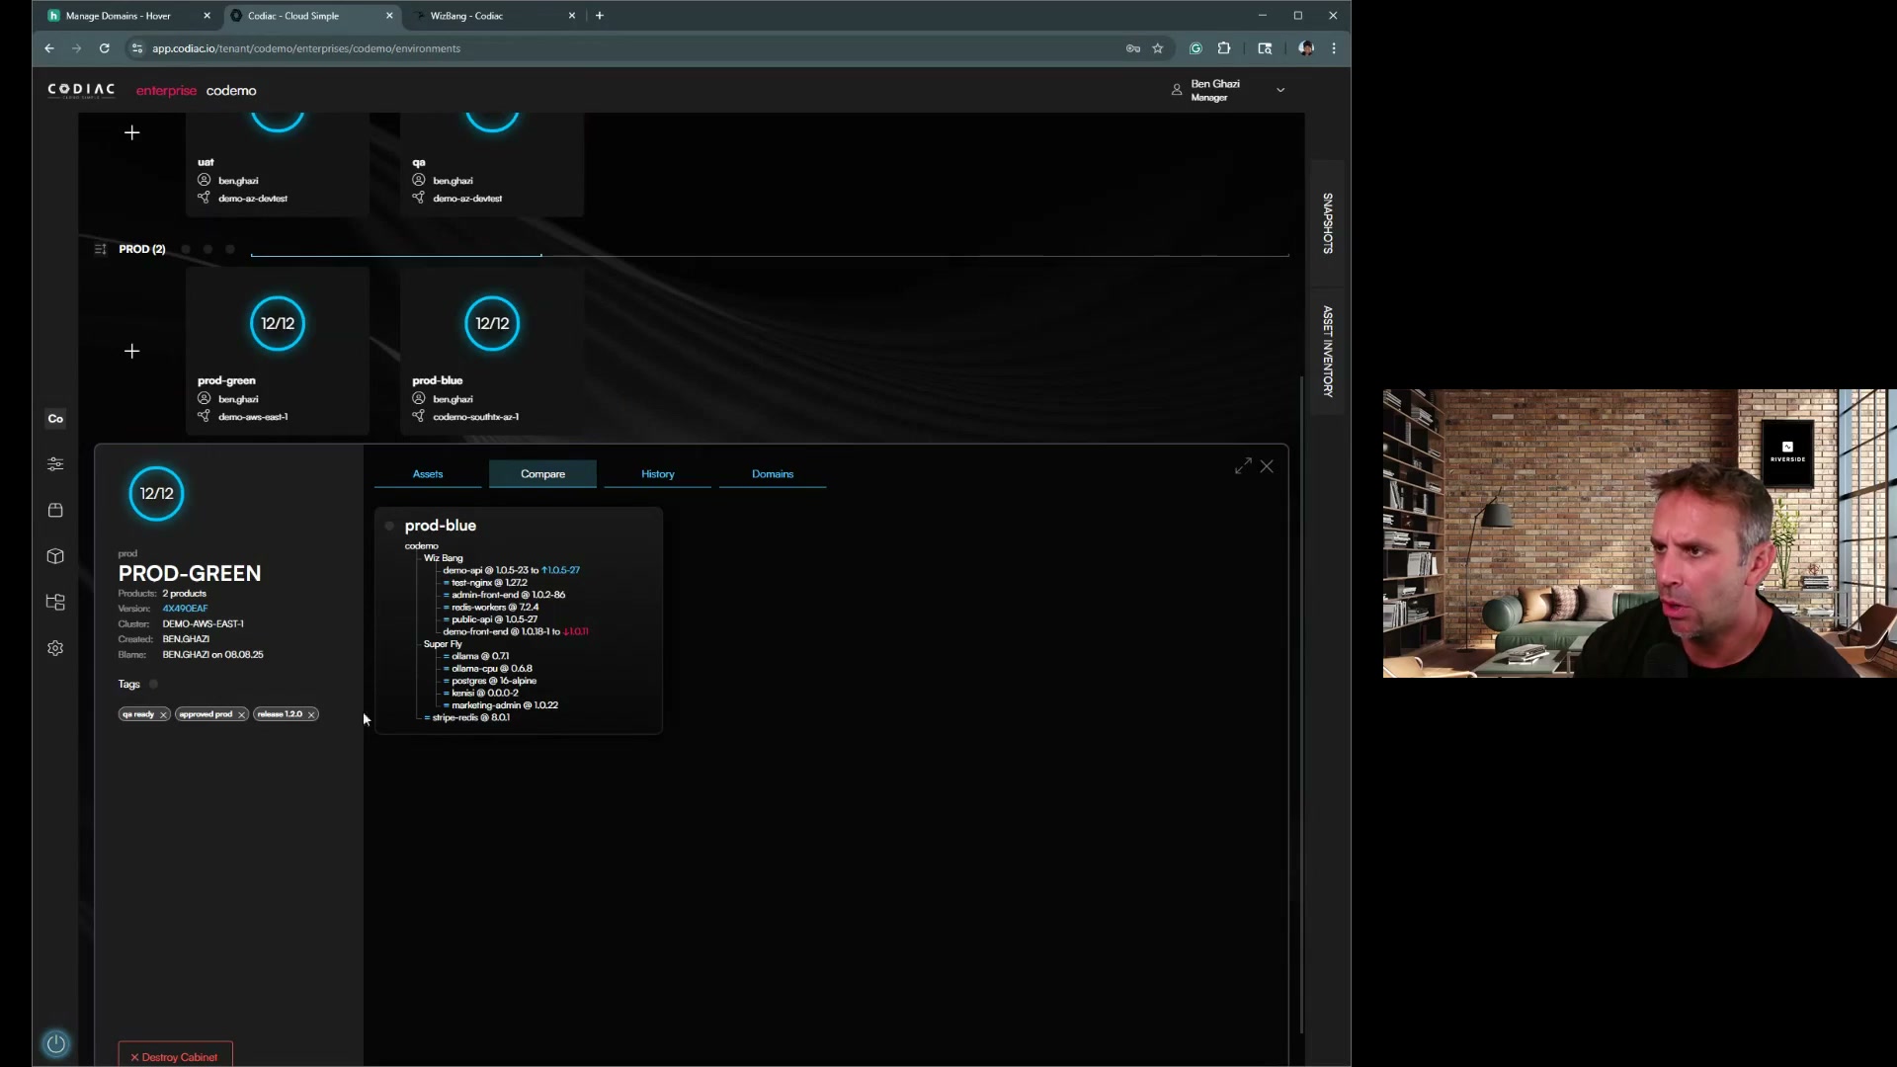Open the settings gear in the left sidebar
Image resolution: width=1897 pixels, height=1067 pixels.
click(55, 647)
